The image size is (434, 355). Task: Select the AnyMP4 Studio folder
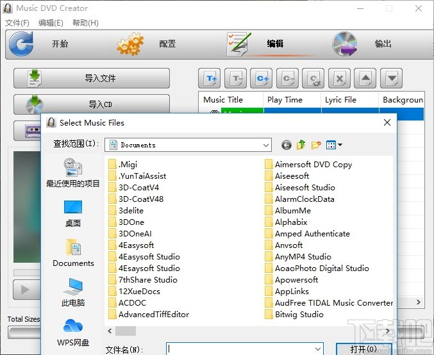click(x=298, y=257)
